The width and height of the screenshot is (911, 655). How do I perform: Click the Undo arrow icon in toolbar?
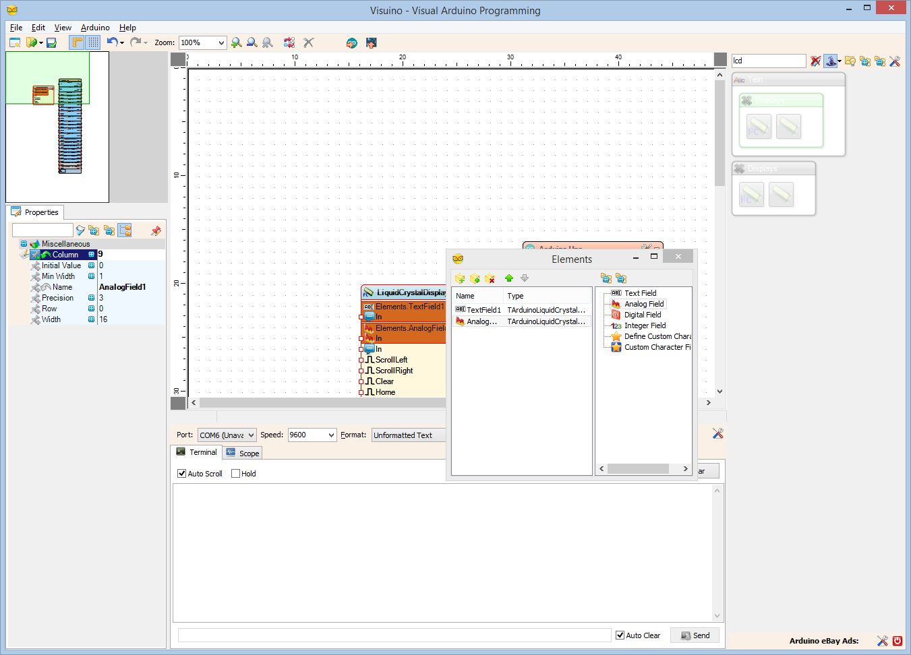point(112,42)
